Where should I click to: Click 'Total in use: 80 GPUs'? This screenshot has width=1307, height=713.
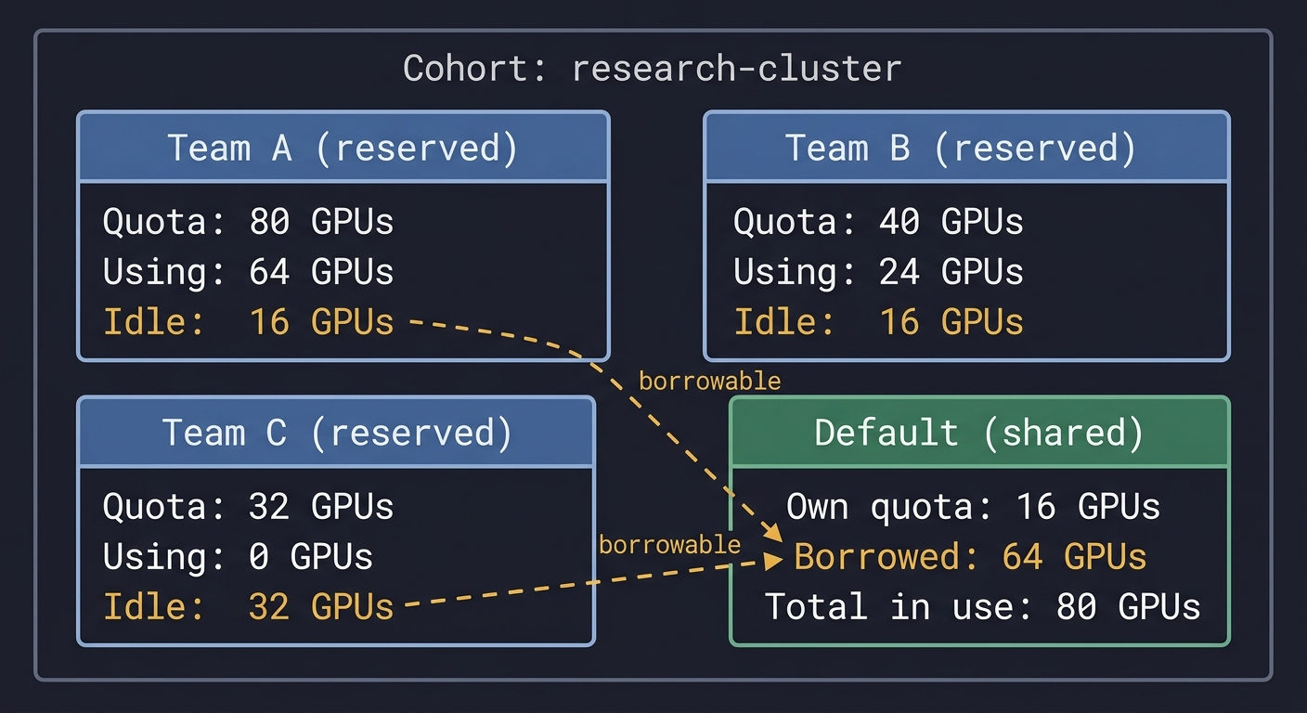point(982,607)
